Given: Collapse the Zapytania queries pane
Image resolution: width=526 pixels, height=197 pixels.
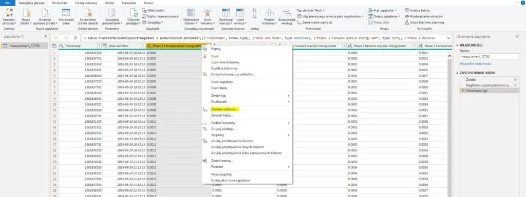Looking at the screenshot, I should 46,36.
